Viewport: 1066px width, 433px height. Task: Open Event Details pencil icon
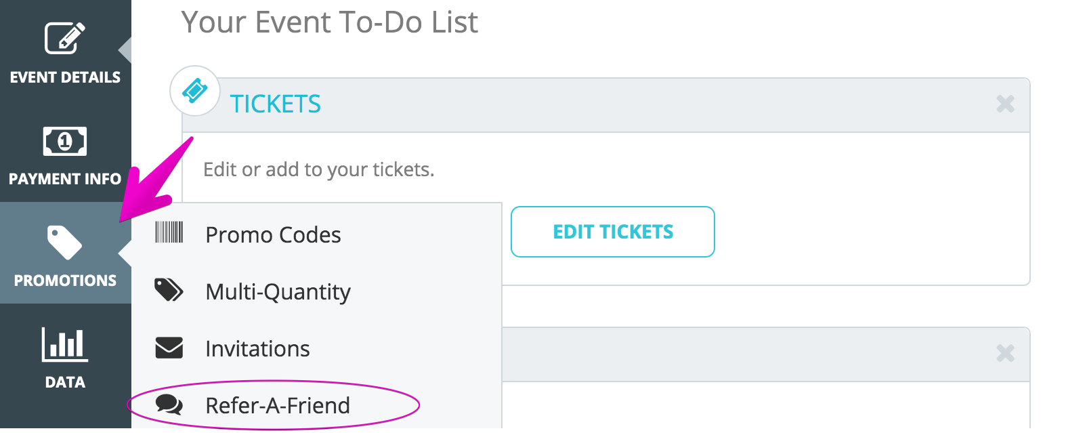[x=65, y=38]
